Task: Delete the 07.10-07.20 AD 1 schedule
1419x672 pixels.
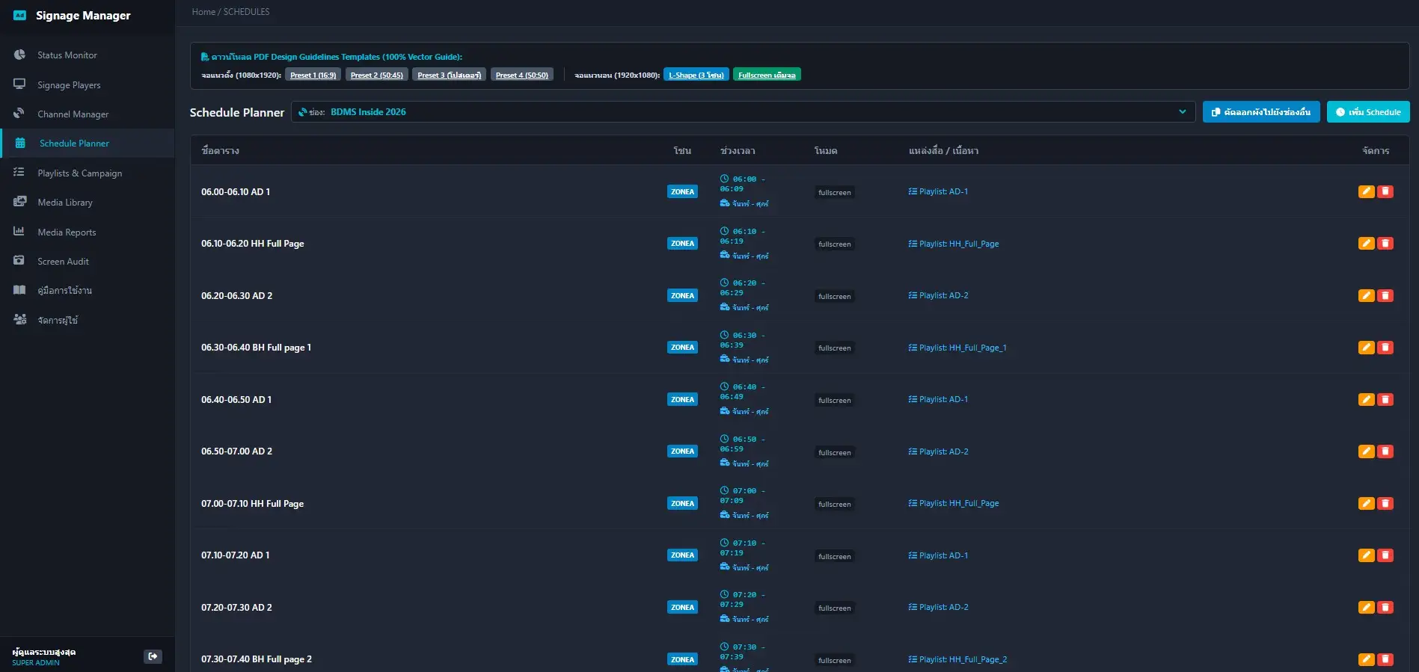Action: (x=1385, y=555)
